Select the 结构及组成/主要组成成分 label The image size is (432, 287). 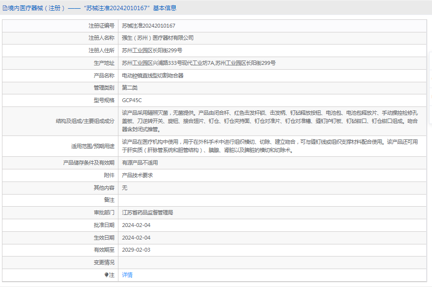click(85, 121)
